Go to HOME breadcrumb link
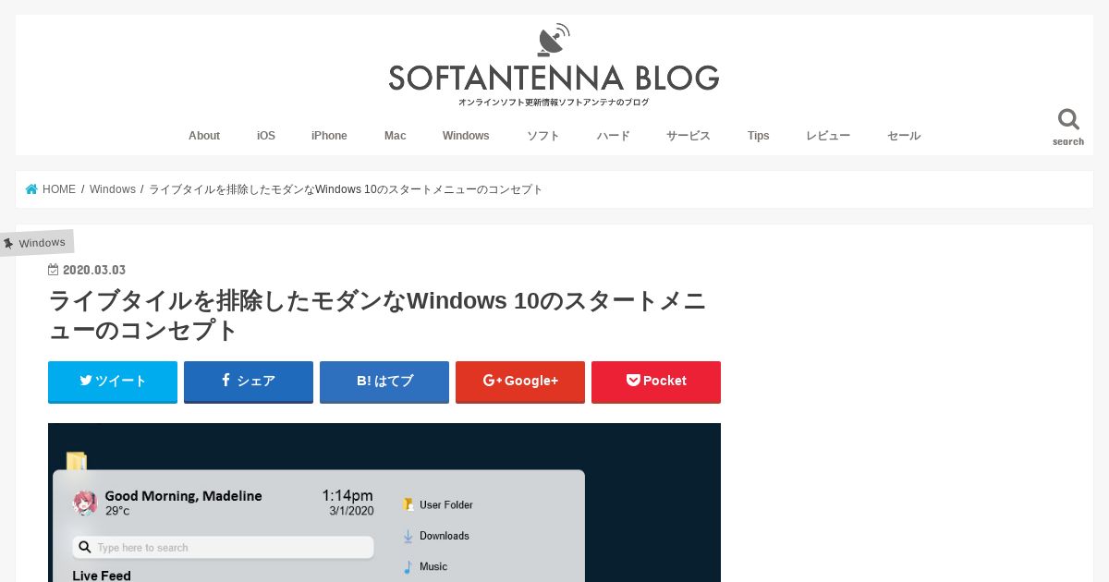The width and height of the screenshot is (1109, 582). point(59,189)
